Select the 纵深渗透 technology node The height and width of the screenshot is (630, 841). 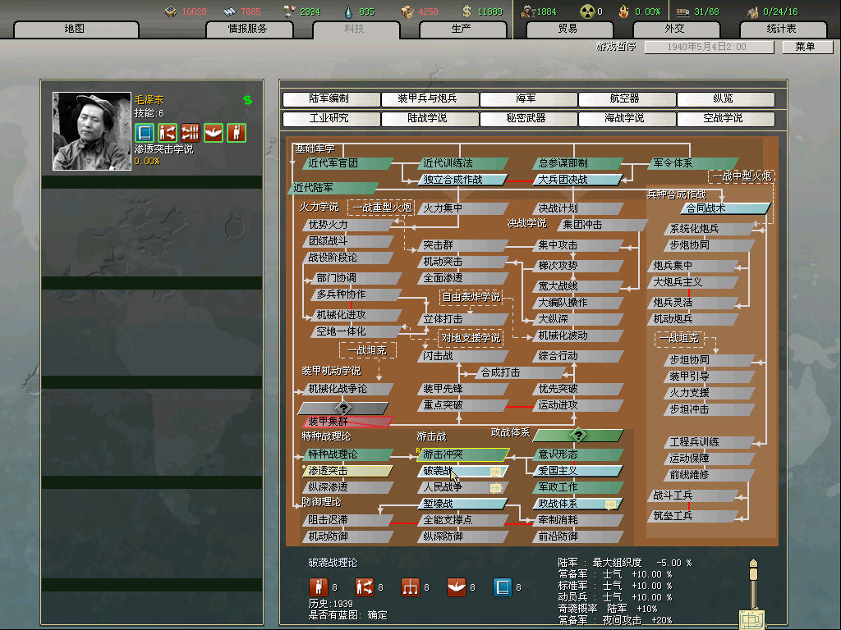(348, 487)
